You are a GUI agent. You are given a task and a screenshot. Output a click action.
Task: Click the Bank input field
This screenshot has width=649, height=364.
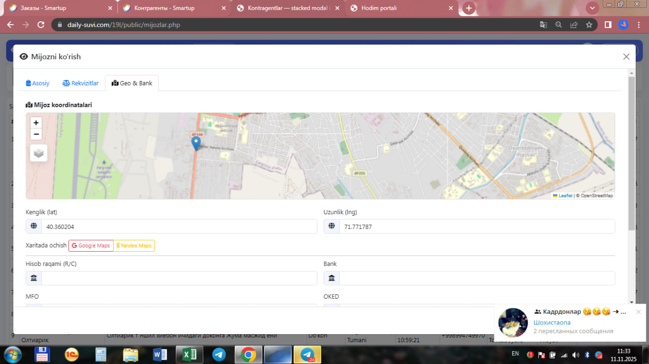pos(477,278)
